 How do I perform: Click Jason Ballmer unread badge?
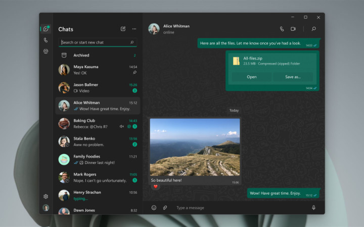click(x=134, y=91)
